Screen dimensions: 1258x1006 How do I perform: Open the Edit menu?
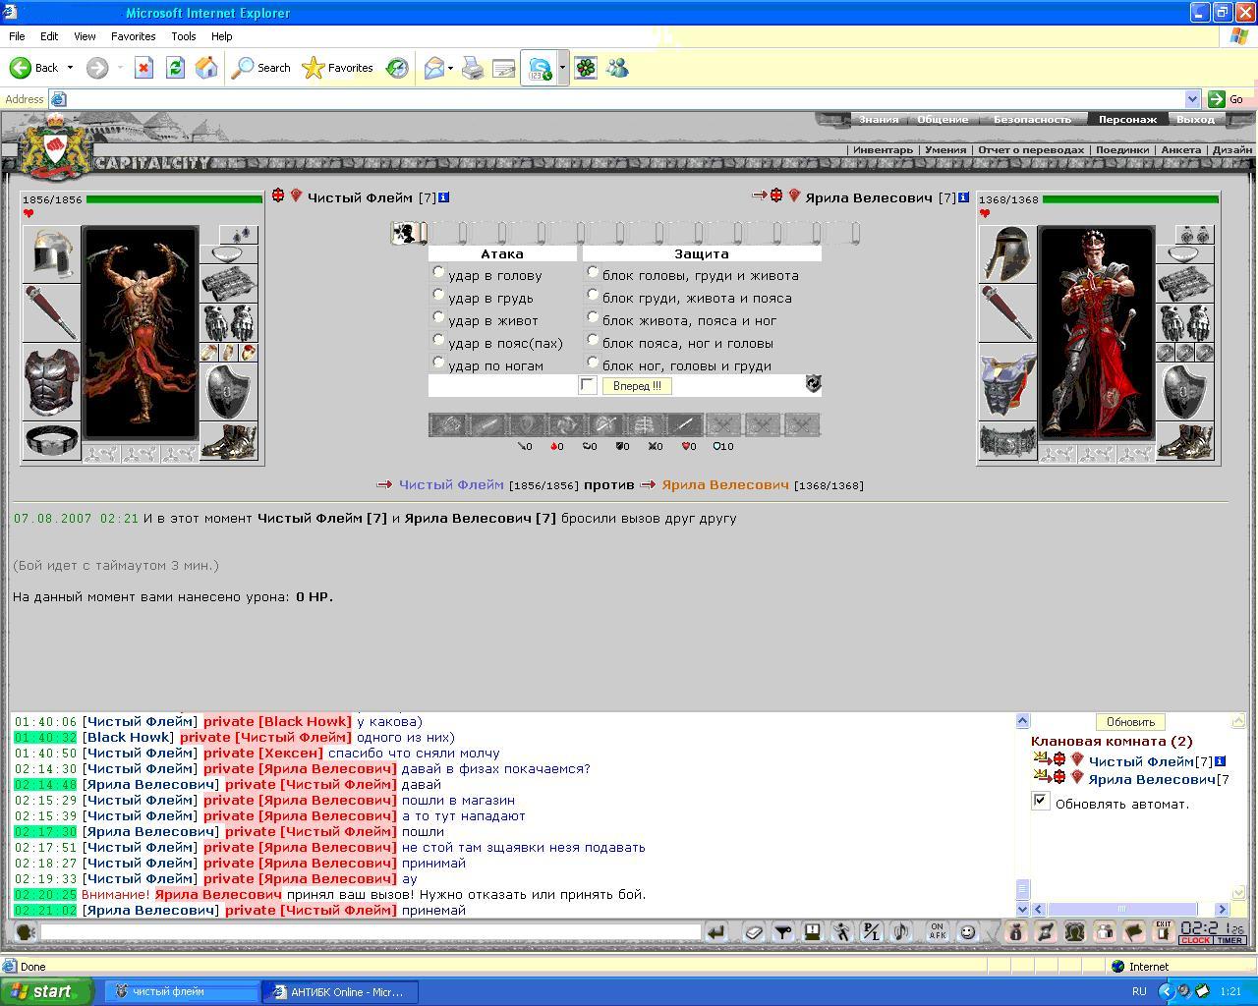click(49, 36)
